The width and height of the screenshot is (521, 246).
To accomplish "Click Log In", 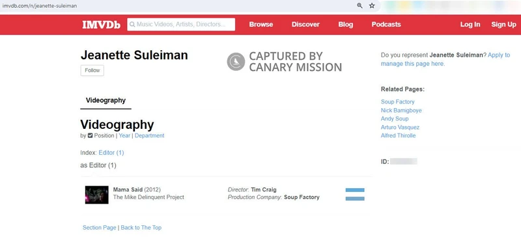I will (470, 24).
